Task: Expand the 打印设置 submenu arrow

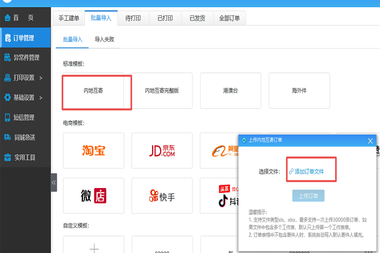Action: tap(41, 78)
